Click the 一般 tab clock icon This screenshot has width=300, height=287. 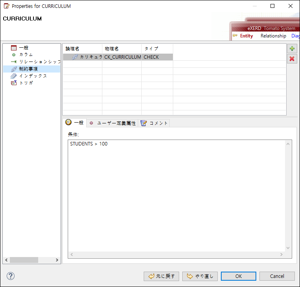(x=69, y=122)
